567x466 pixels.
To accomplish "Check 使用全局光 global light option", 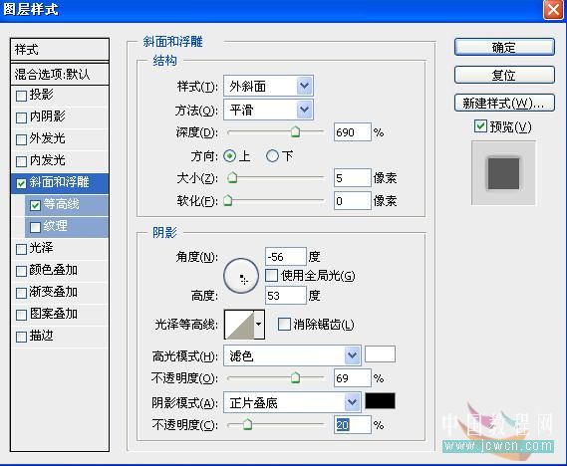I will tap(271, 275).
